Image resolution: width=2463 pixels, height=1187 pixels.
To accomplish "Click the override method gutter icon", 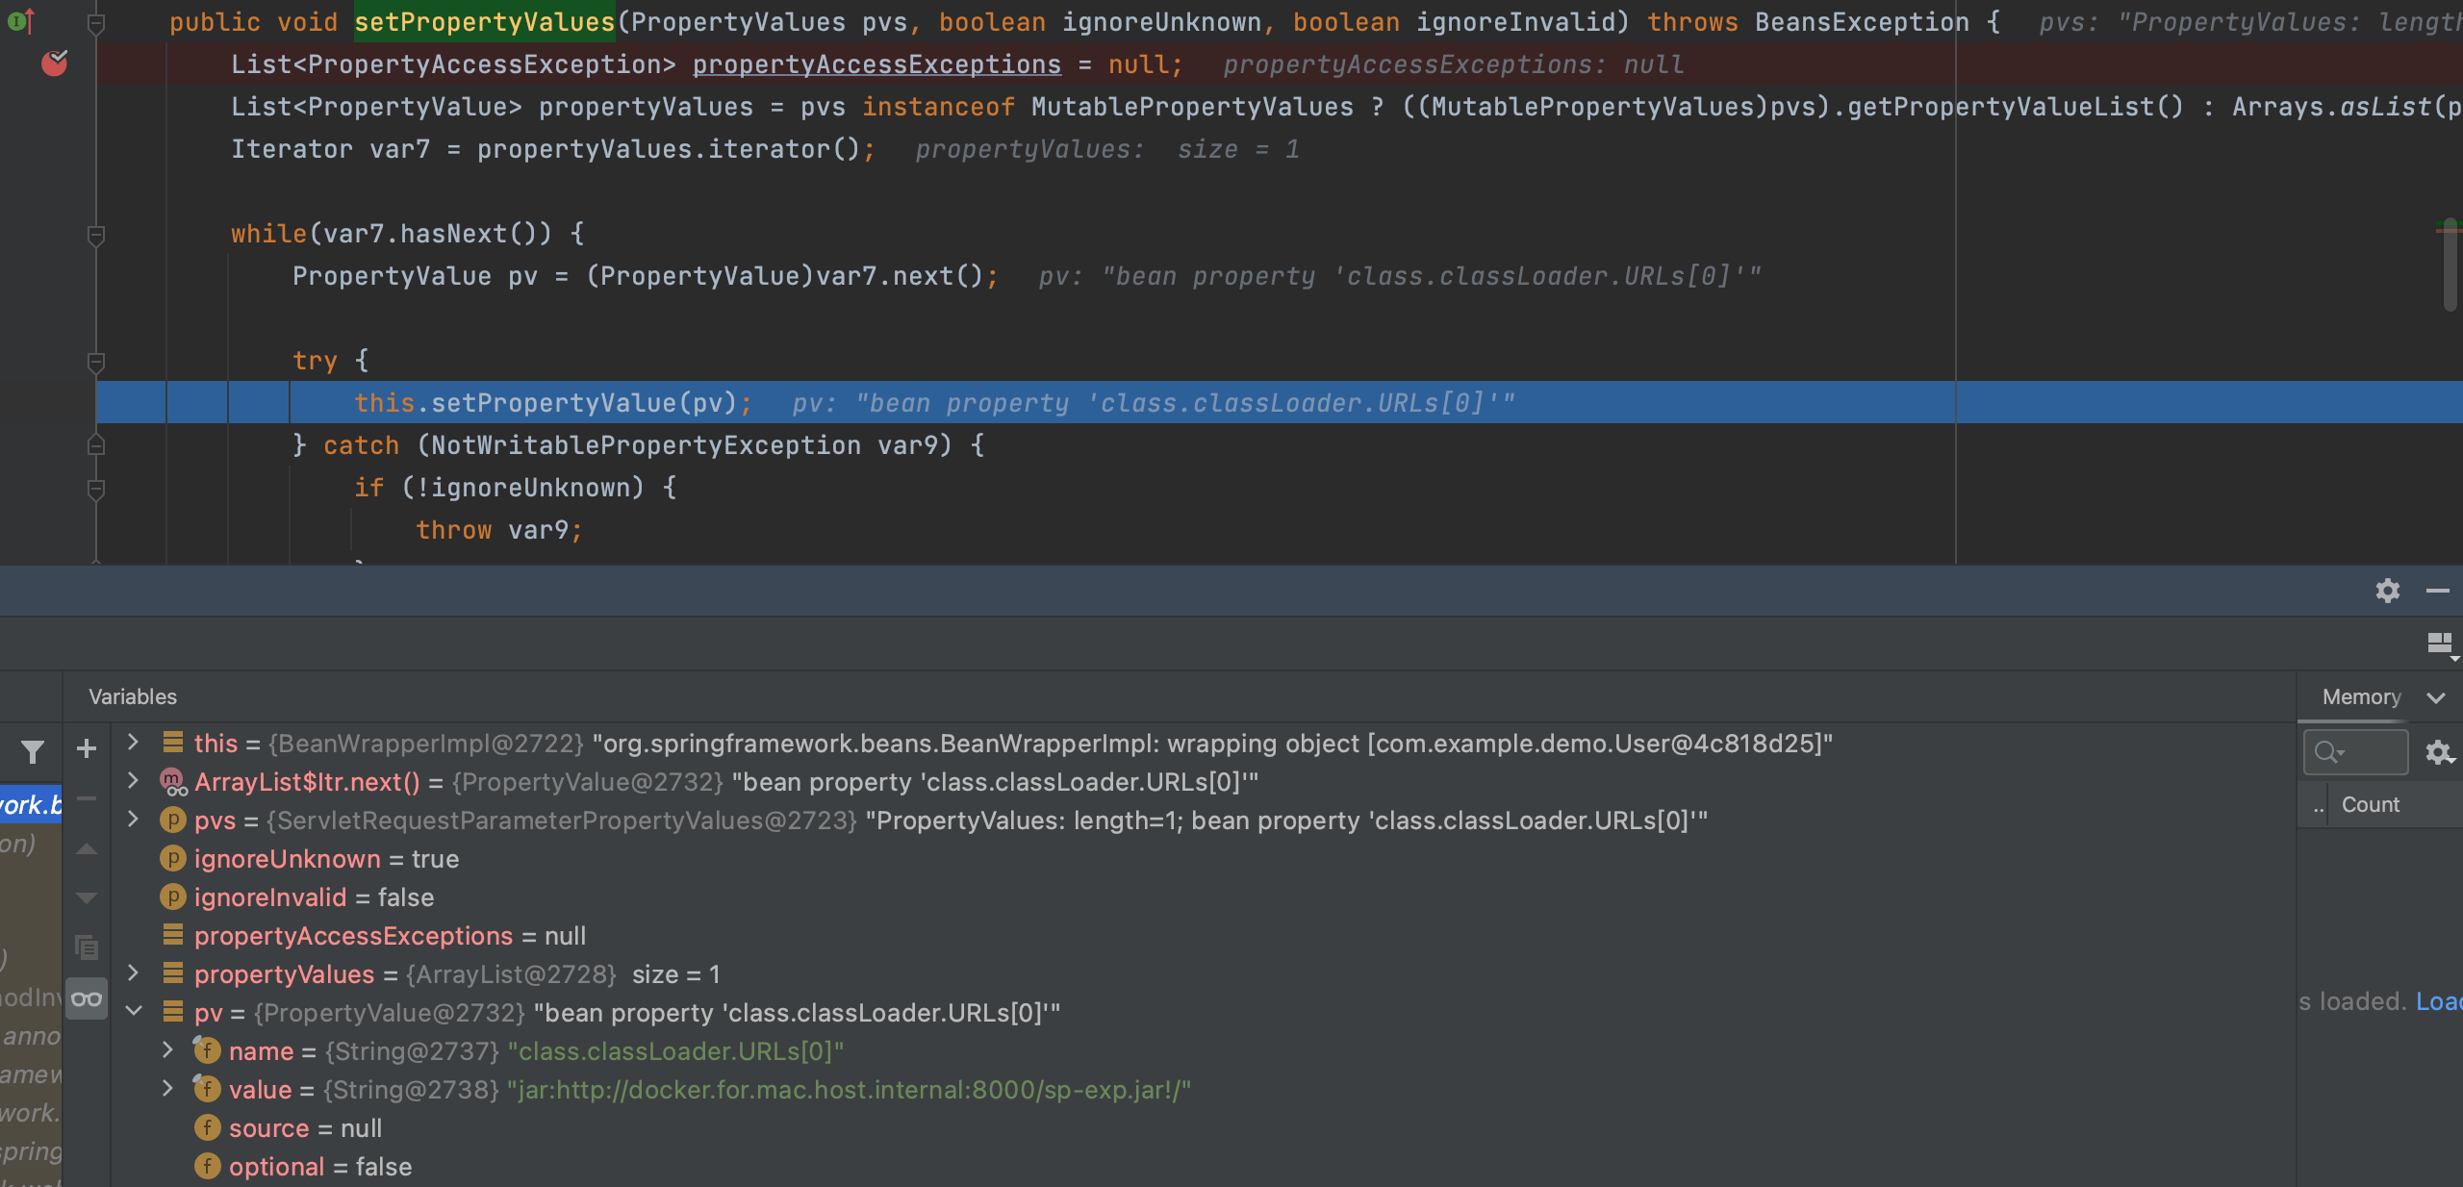I will [21, 20].
